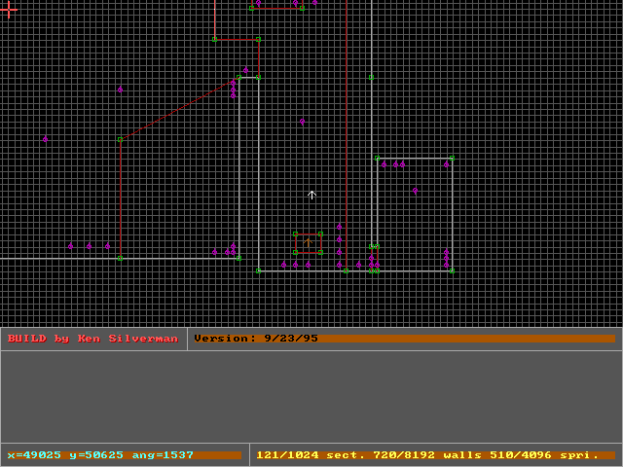The image size is (623, 467).
Task: Select the green vertex at the bottom of the long red vertical wall
Action: pyautogui.click(x=347, y=270)
